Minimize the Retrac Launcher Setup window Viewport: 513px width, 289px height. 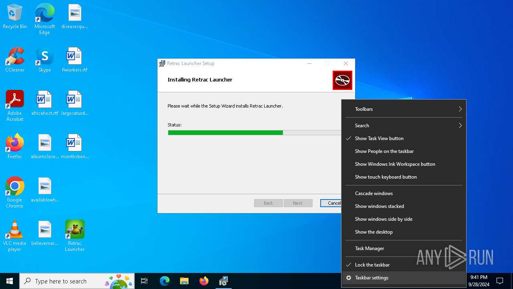(309, 63)
